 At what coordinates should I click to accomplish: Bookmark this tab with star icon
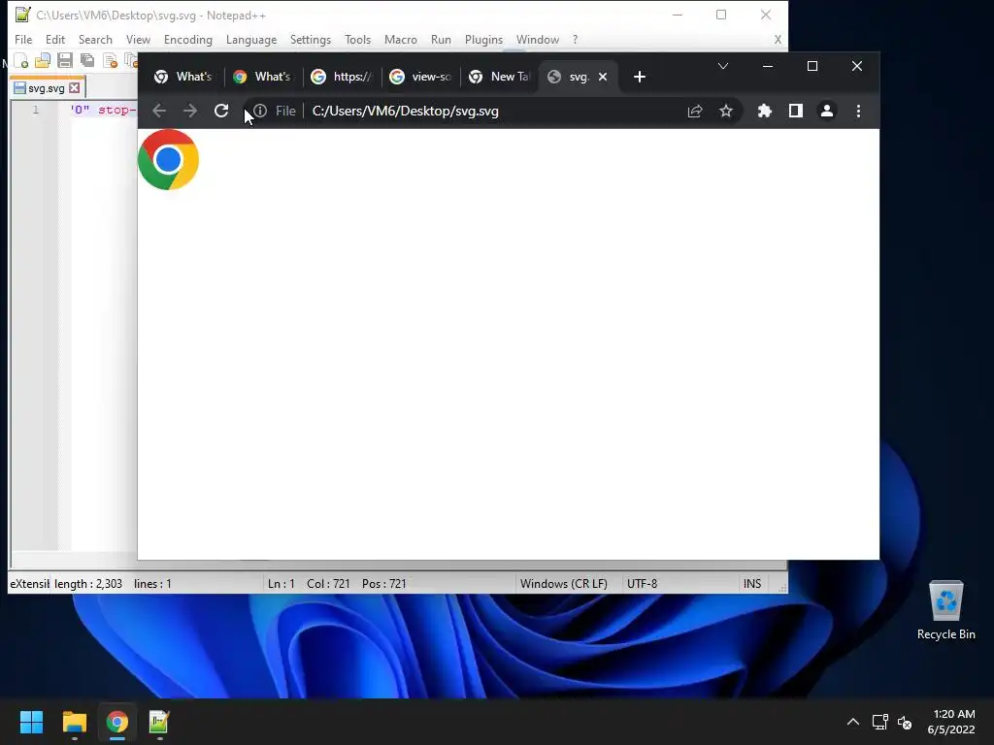click(726, 111)
